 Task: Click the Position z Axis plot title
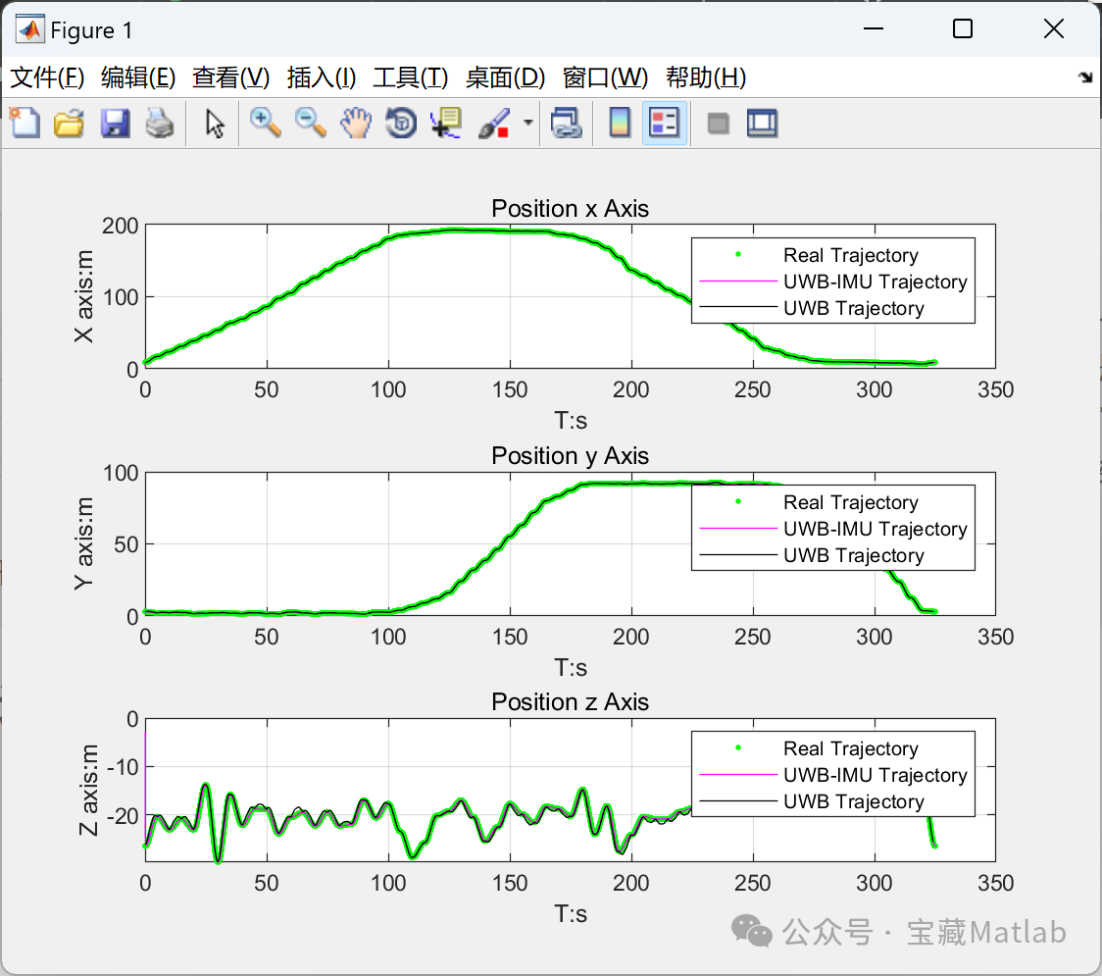coord(570,702)
